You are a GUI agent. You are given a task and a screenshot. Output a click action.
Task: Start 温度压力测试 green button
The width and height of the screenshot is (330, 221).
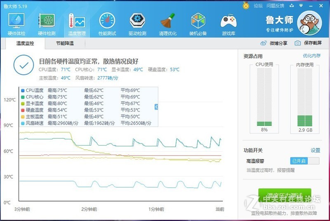pos(285,196)
